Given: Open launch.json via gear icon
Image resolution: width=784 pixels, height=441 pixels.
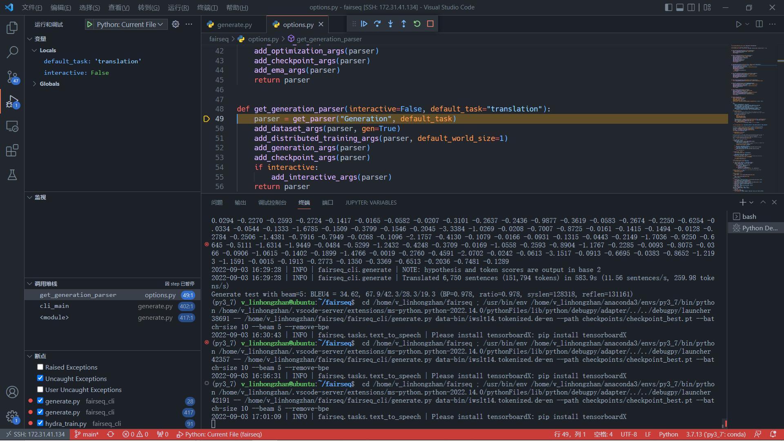Looking at the screenshot, I should coord(176,24).
